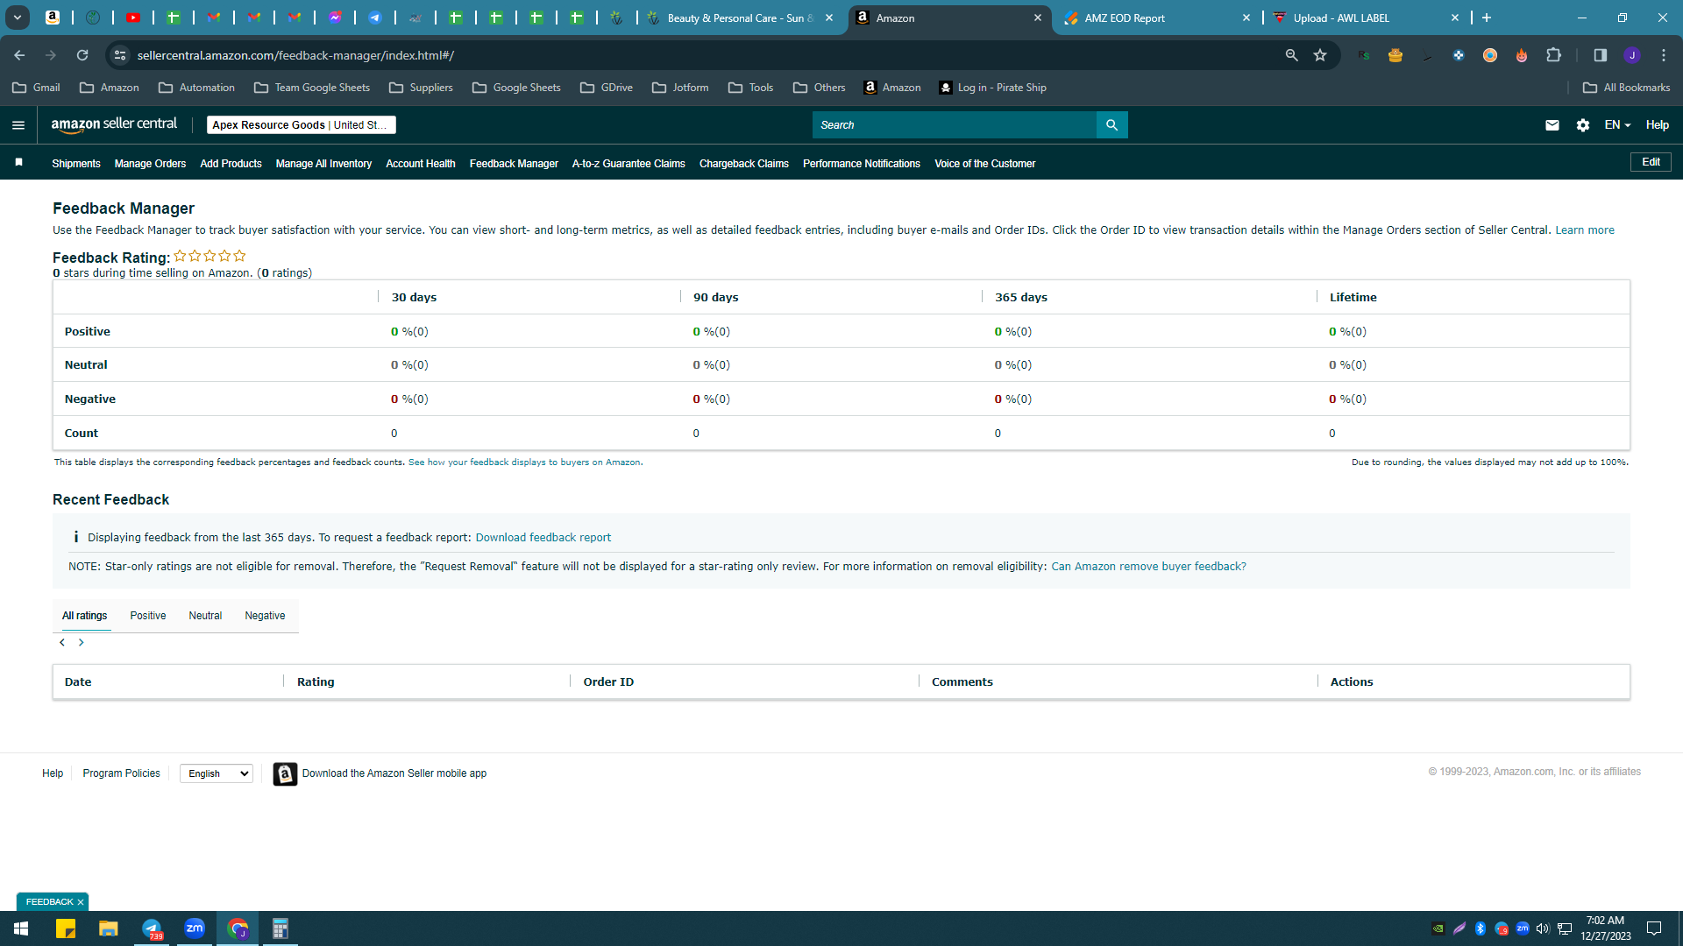Switch to the AMZ EOD Report tab
This screenshot has width=1683, height=946.
(x=1157, y=18)
